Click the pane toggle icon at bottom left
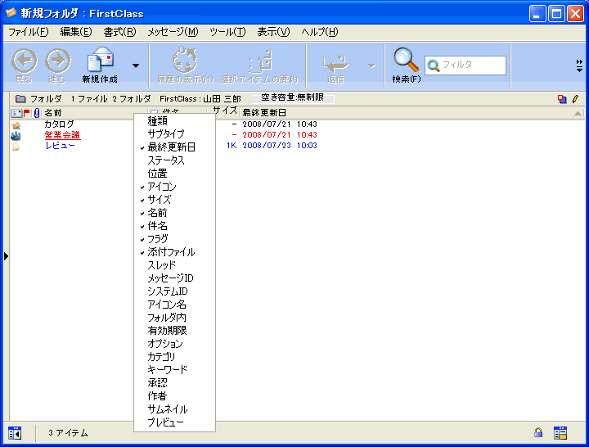This screenshot has height=447, width=589. (x=15, y=432)
